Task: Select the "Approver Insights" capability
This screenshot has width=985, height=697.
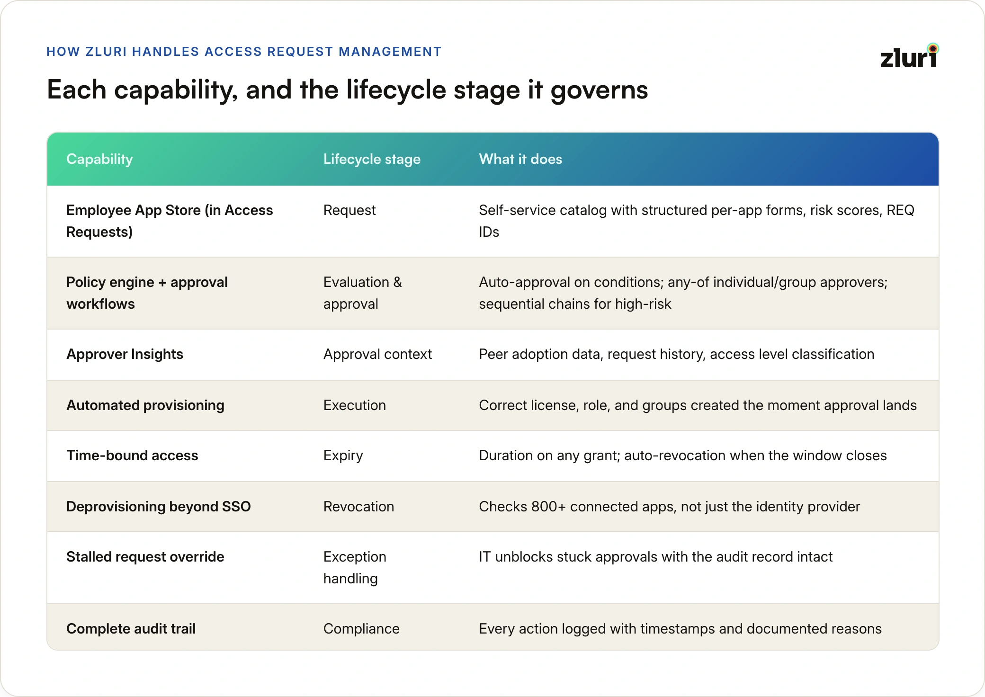Action: (x=125, y=354)
